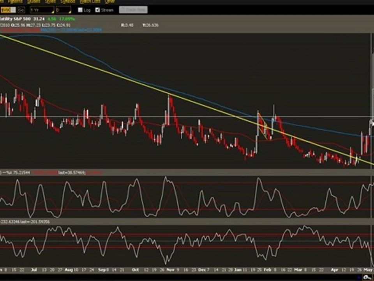Click the Oct label on the date axis

135,270
